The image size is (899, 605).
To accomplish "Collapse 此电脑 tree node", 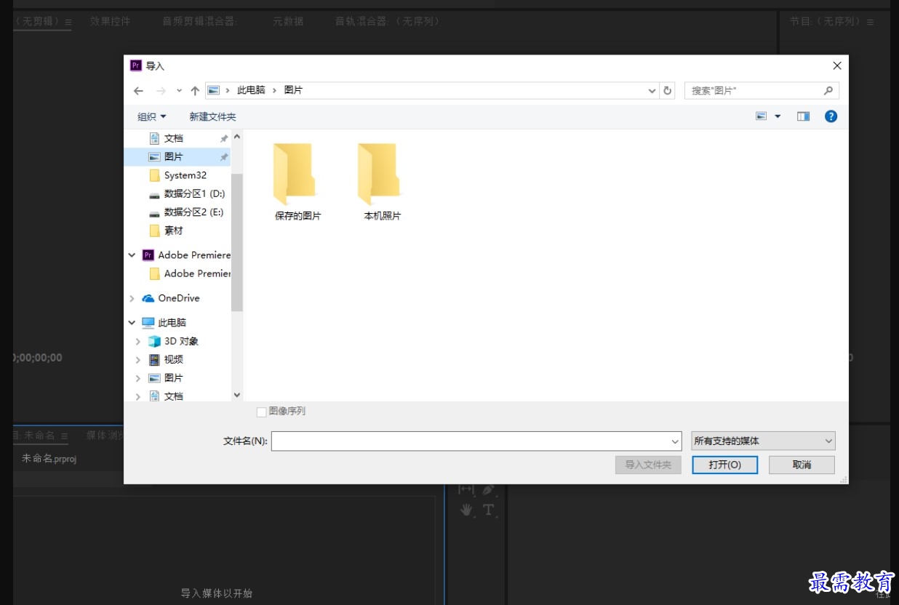I will [132, 323].
